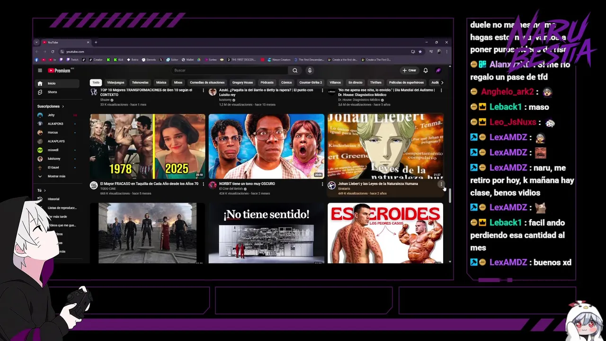The width and height of the screenshot is (606, 341).
Task: Open NORBIT video options menu
Action: (x=322, y=184)
